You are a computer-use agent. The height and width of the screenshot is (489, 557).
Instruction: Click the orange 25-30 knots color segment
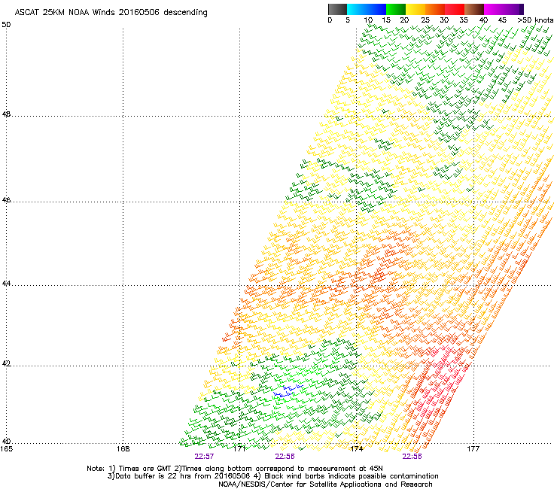coord(435,9)
